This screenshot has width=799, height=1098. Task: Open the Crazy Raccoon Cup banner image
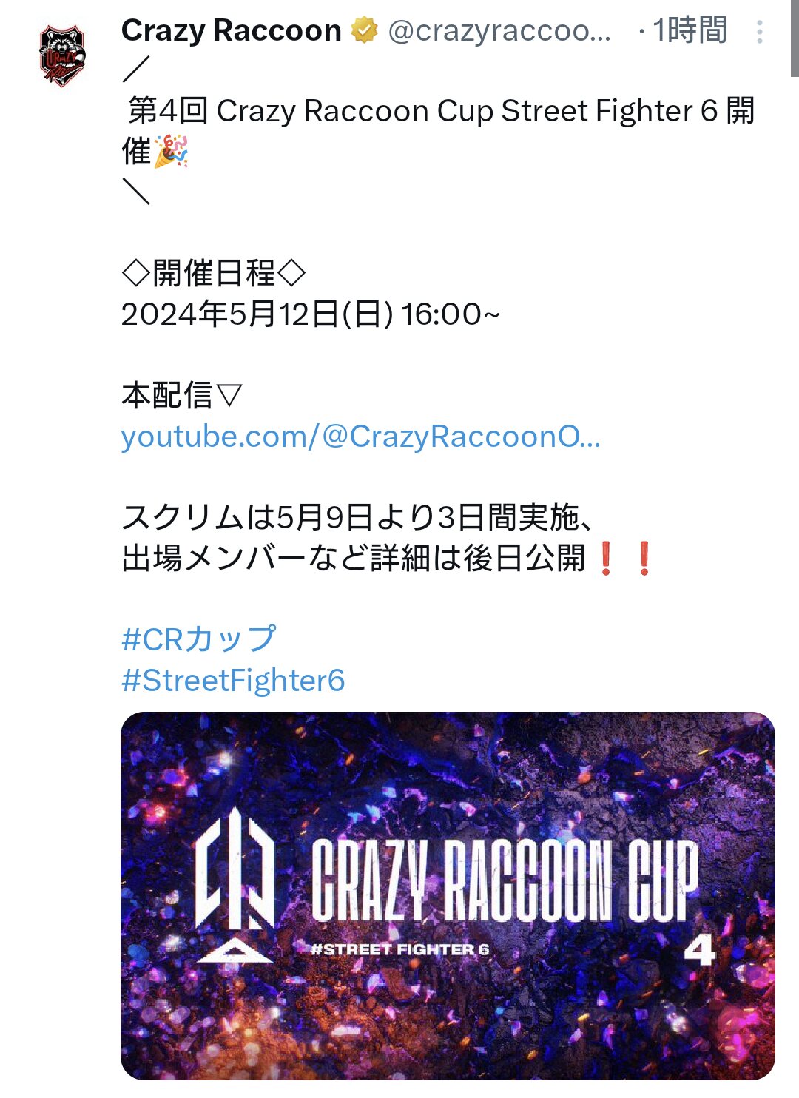click(x=448, y=896)
